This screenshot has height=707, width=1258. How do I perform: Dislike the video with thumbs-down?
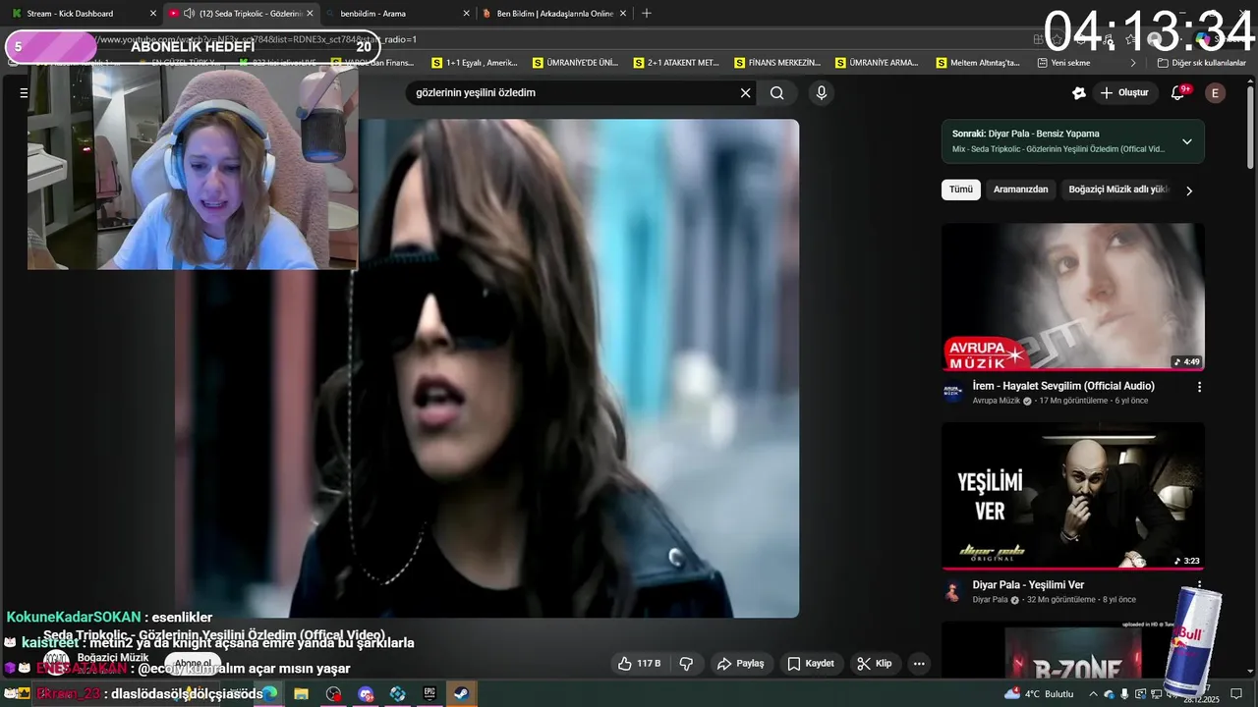click(687, 664)
